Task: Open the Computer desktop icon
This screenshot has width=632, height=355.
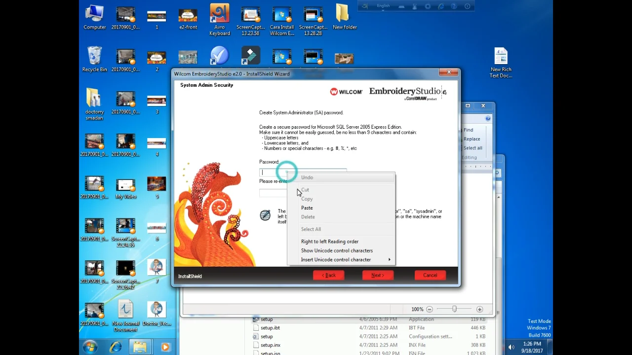Action: point(94,18)
